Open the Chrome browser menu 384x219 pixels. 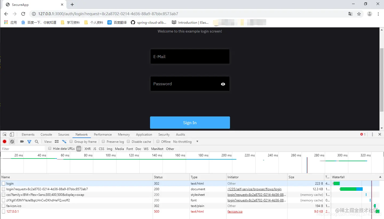(x=378, y=14)
